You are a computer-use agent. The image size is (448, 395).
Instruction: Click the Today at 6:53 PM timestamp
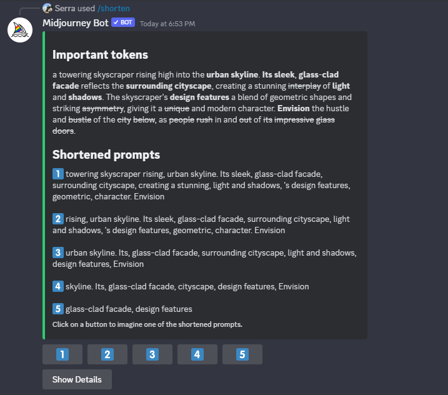click(x=167, y=24)
